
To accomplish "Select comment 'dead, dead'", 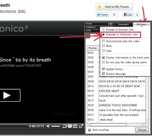I will coord(106,120).
